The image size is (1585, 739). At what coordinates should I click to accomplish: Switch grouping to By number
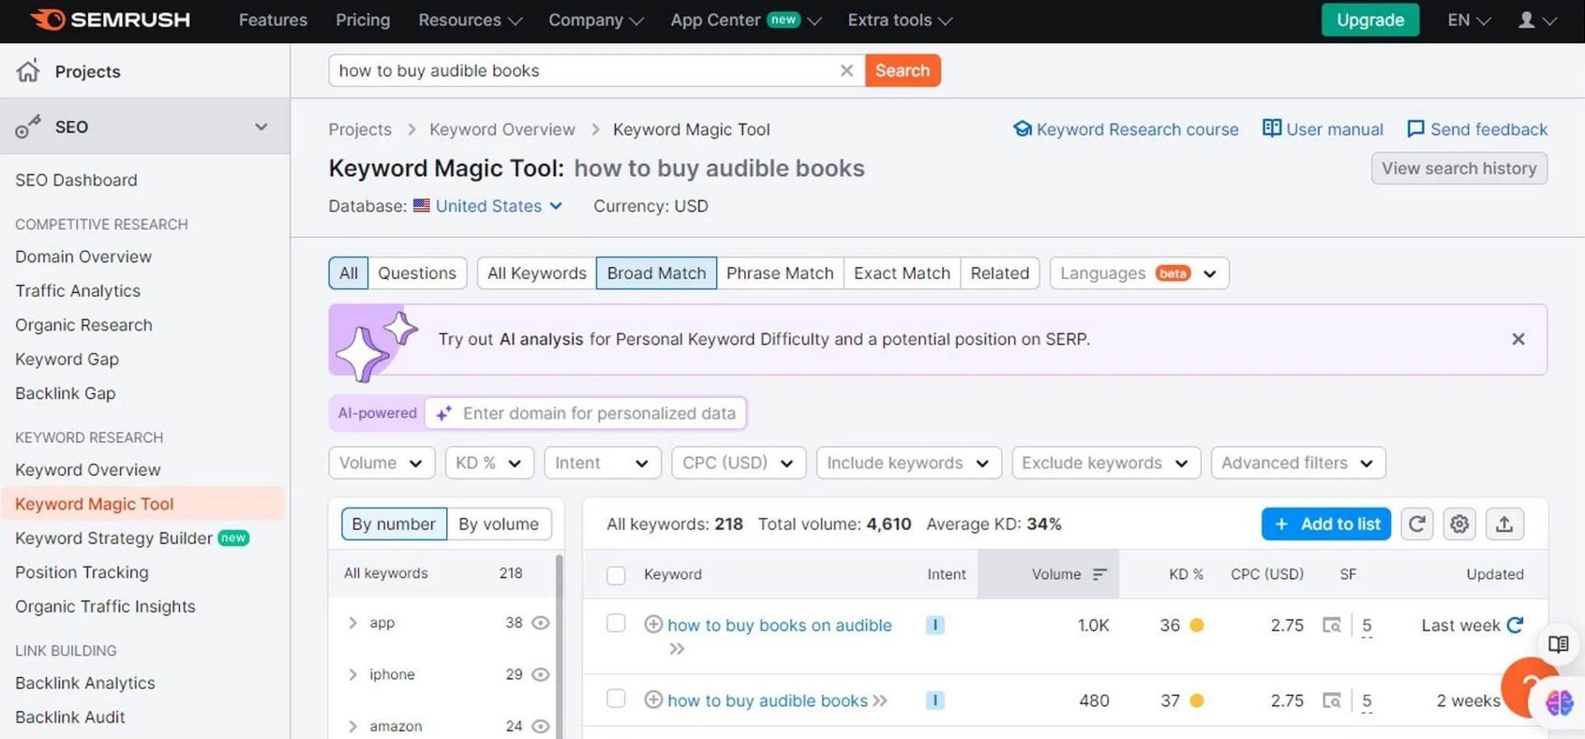tap(394, 524)
